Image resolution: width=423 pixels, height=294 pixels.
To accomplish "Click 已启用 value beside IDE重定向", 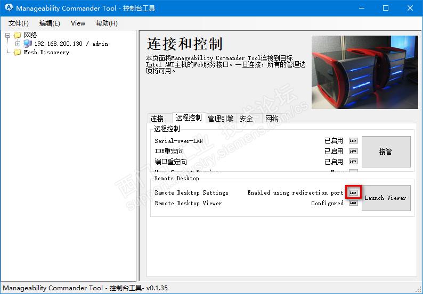I will click(x=333, y=152).
